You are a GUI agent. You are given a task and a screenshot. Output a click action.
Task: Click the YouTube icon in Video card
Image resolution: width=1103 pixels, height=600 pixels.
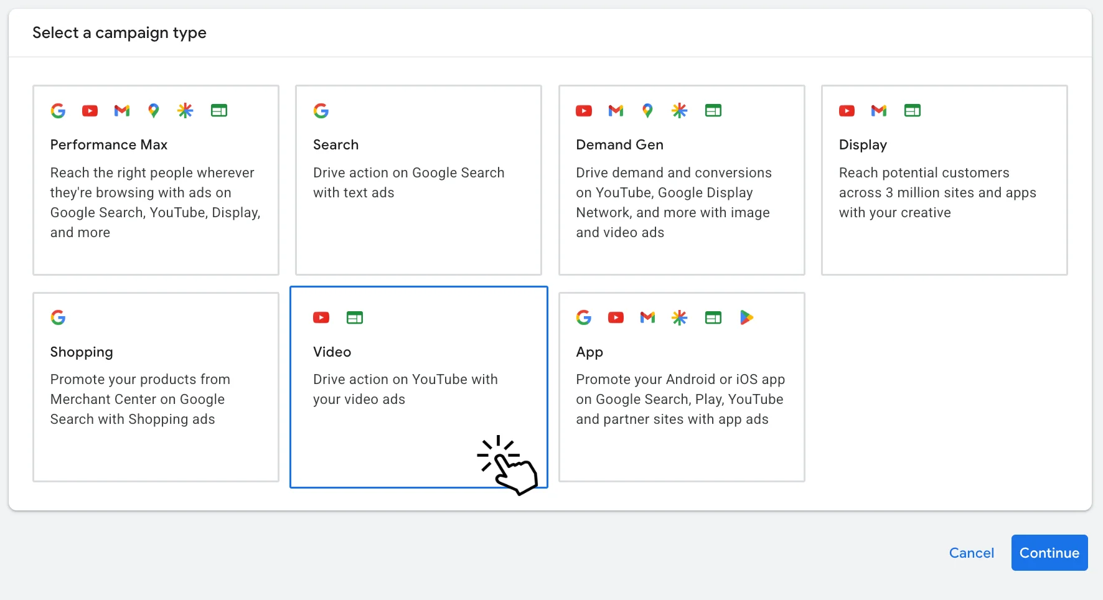[x=321, y=317]
